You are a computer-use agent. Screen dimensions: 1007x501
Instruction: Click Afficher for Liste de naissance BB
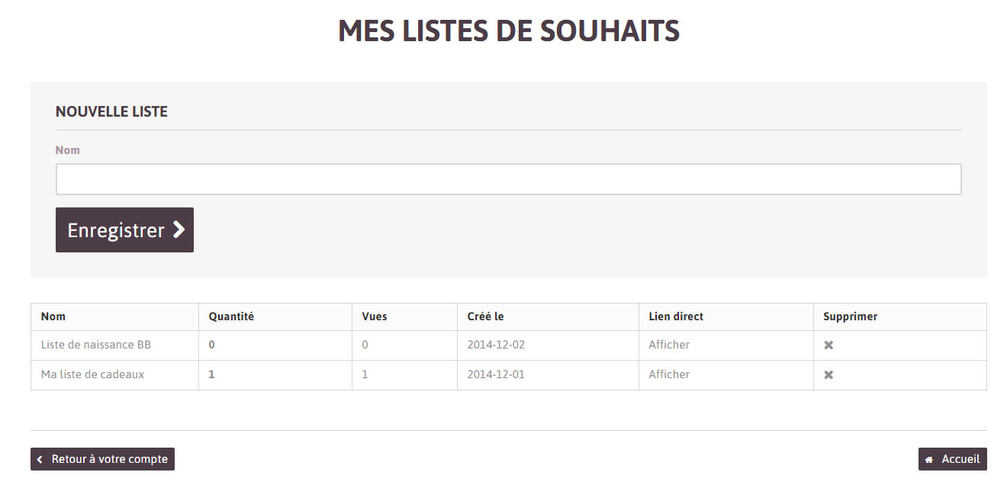[x=669, y=345]
